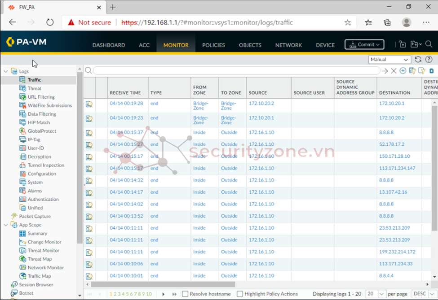Screen dimensions: 438x300
Task: Click into the log filter input field
Action: click(236, 70)
